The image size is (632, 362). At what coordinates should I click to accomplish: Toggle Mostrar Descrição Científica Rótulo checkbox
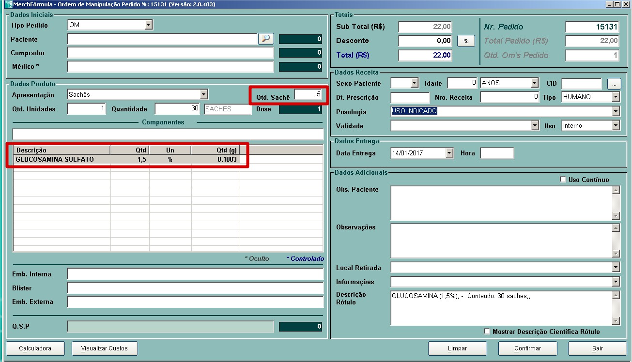pos(487,332)
